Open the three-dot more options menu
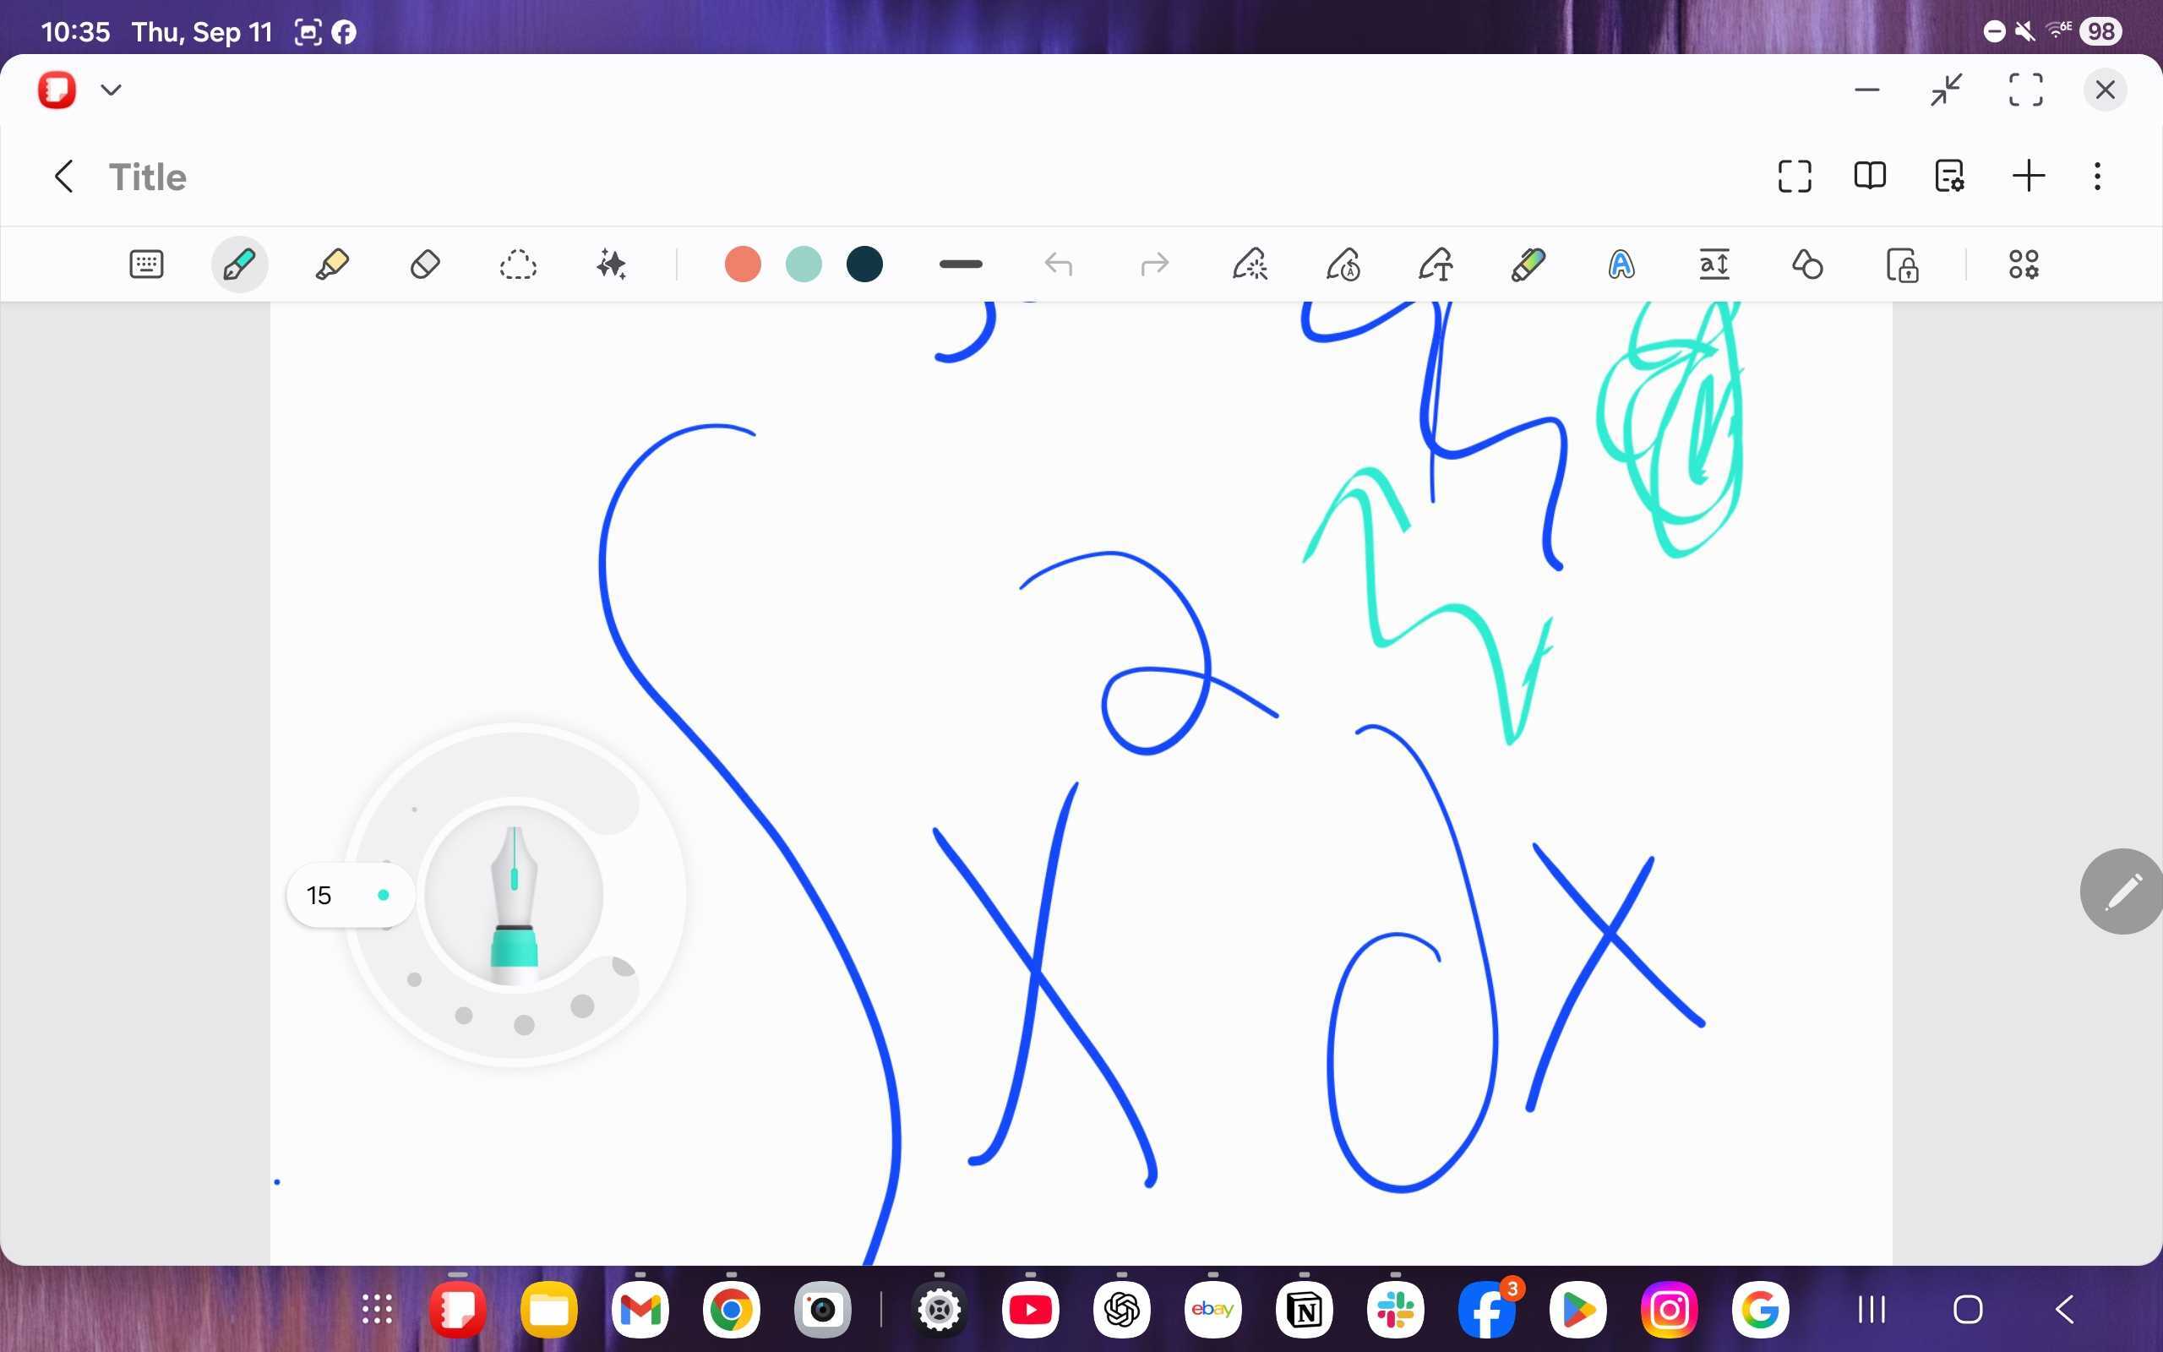 click(2097, 176)
